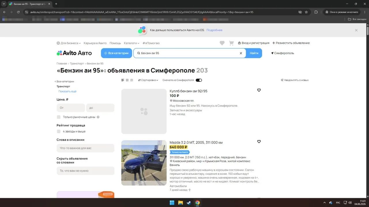
Task: Go to Главная breadcrumb
Action: (x=62, y=64)
